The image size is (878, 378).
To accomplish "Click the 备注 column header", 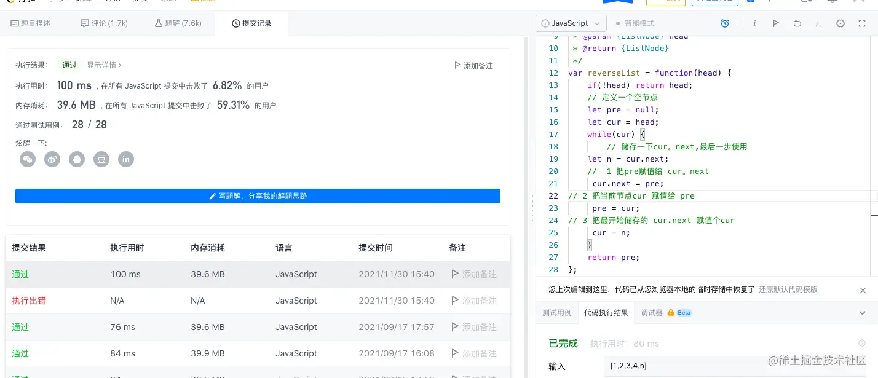I will tap(457, 248).
